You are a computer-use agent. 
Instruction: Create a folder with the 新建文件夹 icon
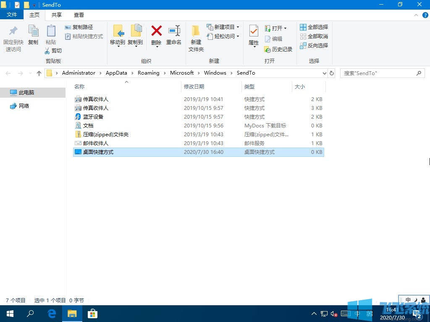coord(196,38)
